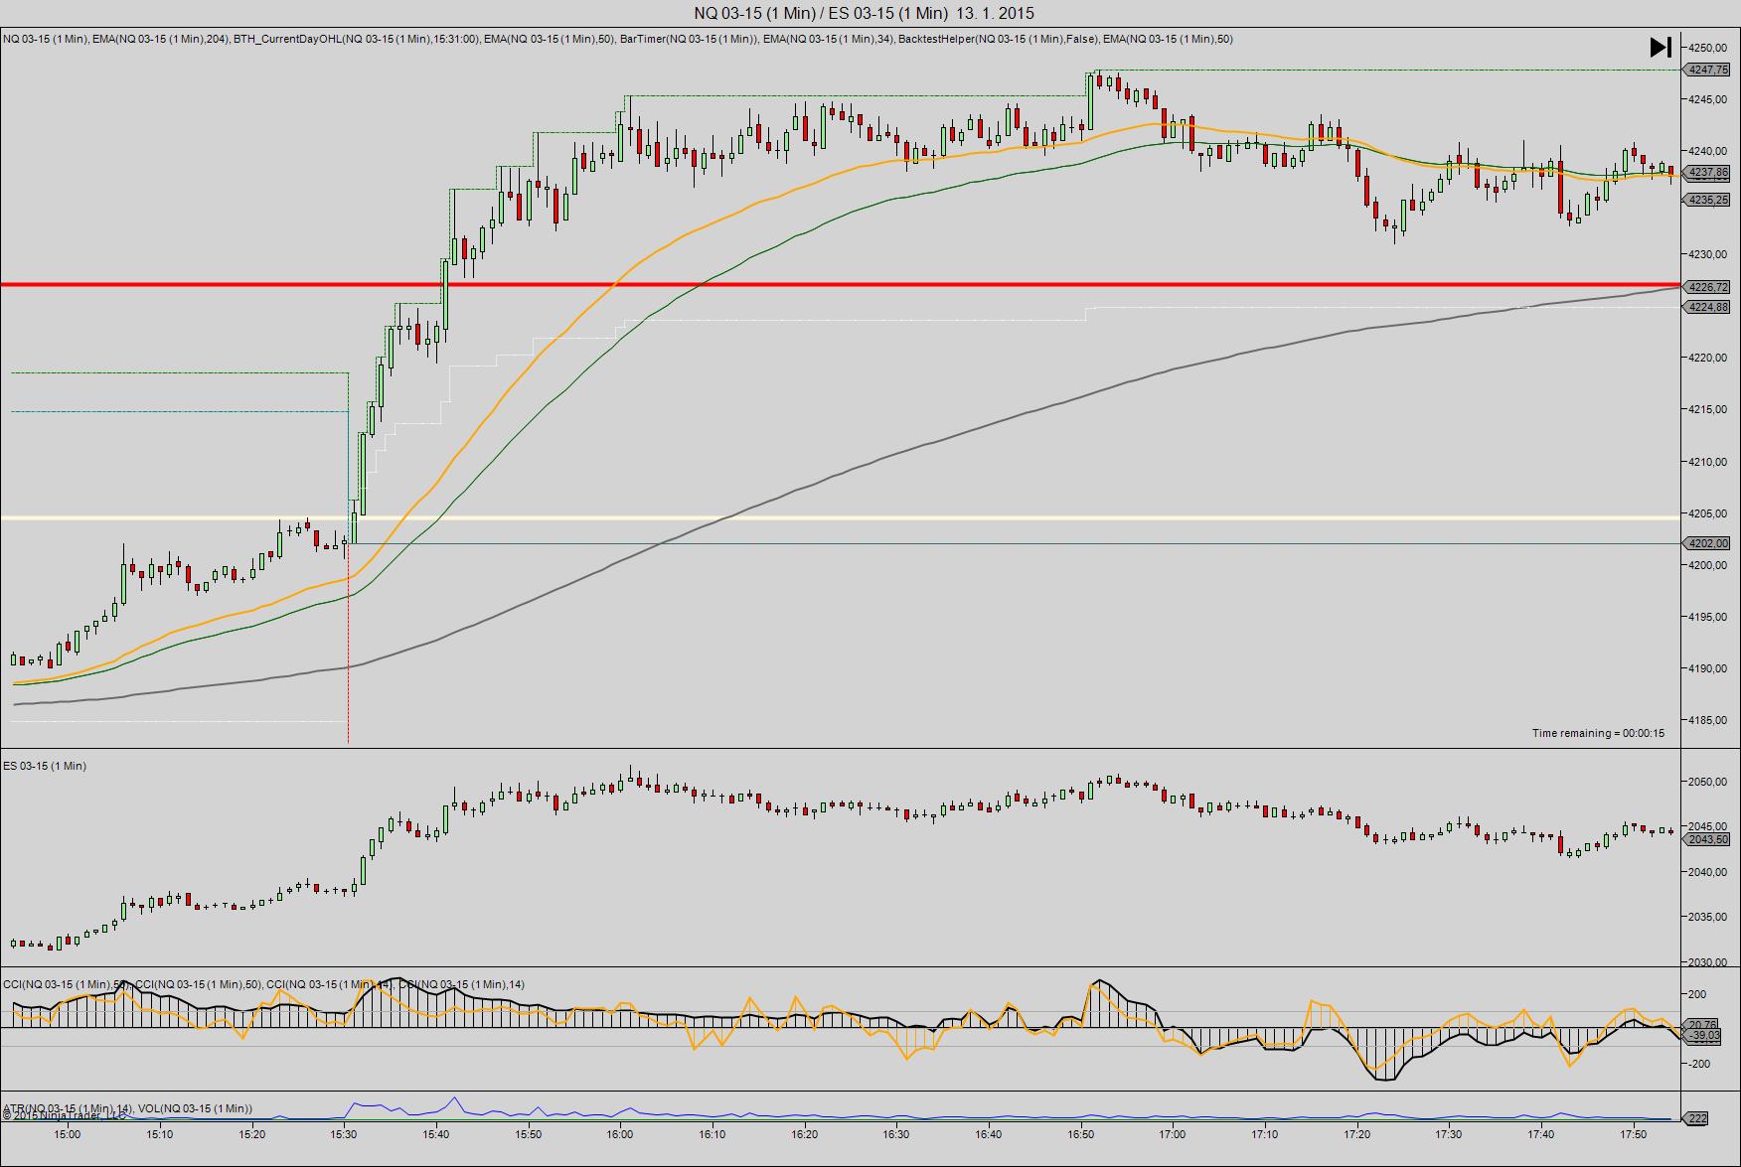The height and width of the screenshot is (1167, 1741).
Task: Click the -39,03 CCI value marker
Action: [x=1703, y=1035]
